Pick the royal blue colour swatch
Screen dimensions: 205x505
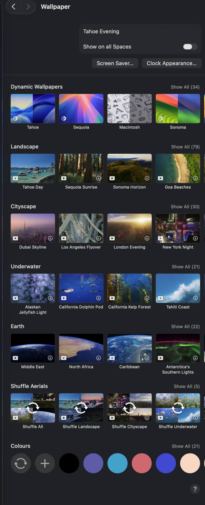pyautogui.click(x=166, y=463)
